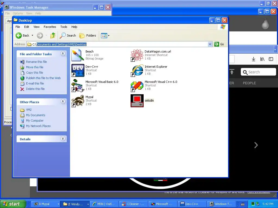
Task: Click the Forward arrow toolbar icon
Action: point(40,35)
